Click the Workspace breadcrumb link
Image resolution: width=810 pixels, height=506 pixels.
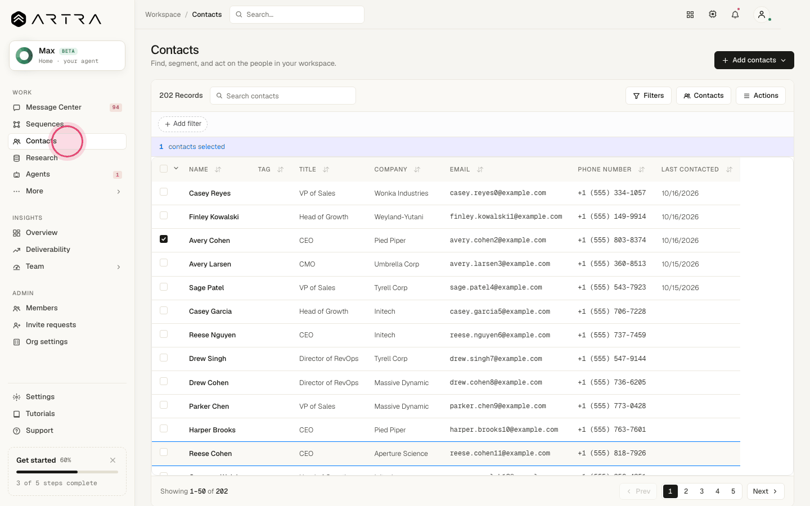coord(163,15)
